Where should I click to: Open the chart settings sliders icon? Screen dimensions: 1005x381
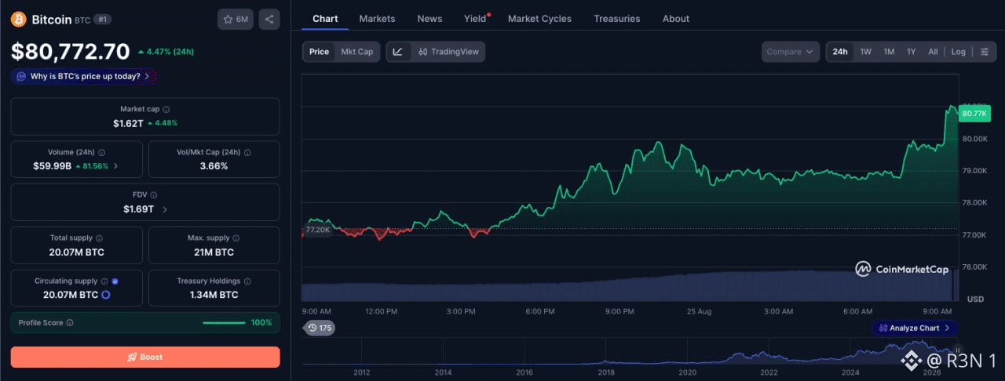click(x=985, y=52)
